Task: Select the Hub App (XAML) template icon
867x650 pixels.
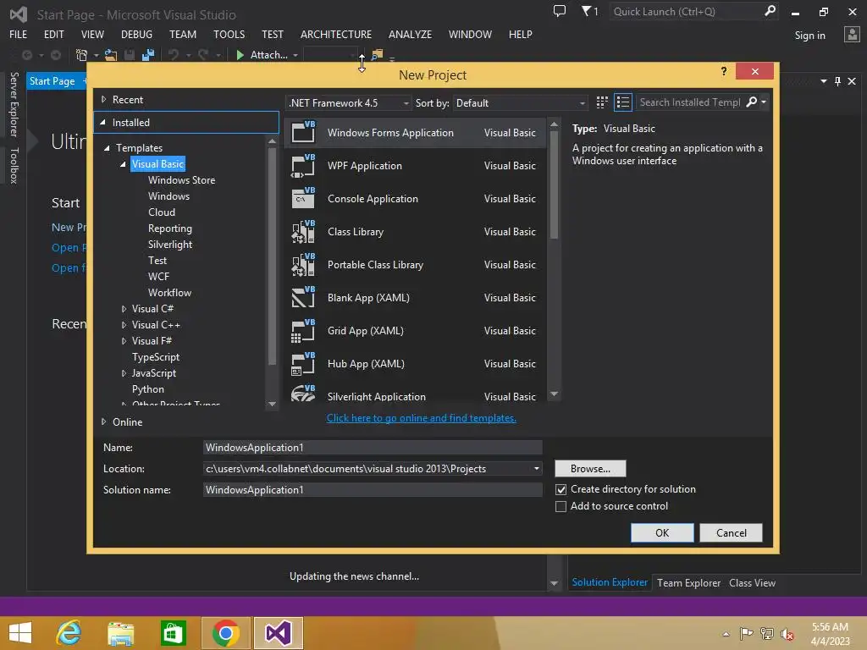Action: 303,364
